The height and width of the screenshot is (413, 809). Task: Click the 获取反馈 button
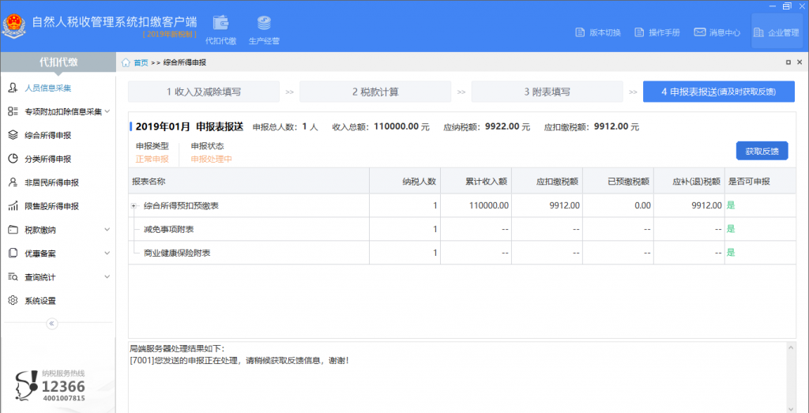[762, 151]
